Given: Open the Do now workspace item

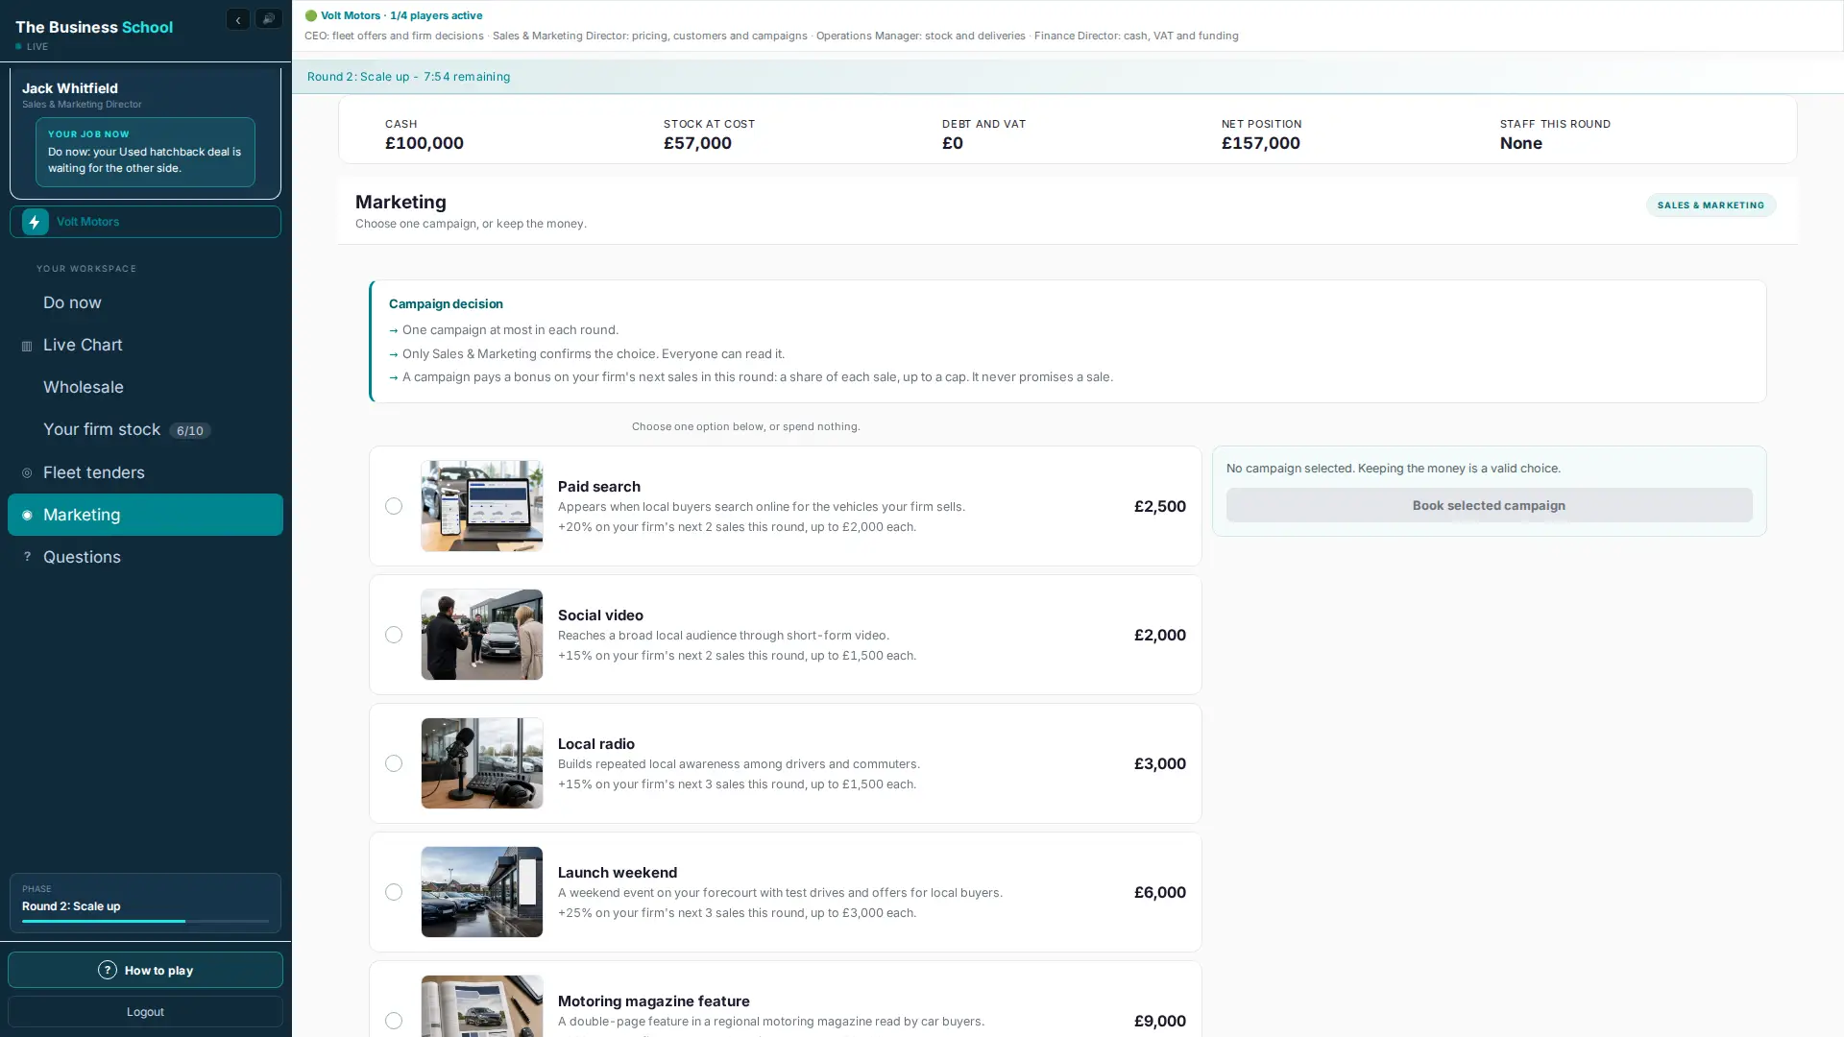Looking at the screenshot, I should pyautogui.click(x=145, y=302).
